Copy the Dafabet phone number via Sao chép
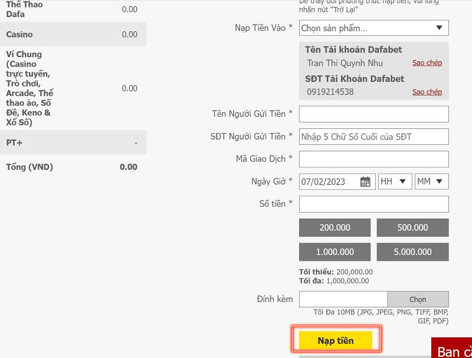472x358 pixels. click(427, 92)
